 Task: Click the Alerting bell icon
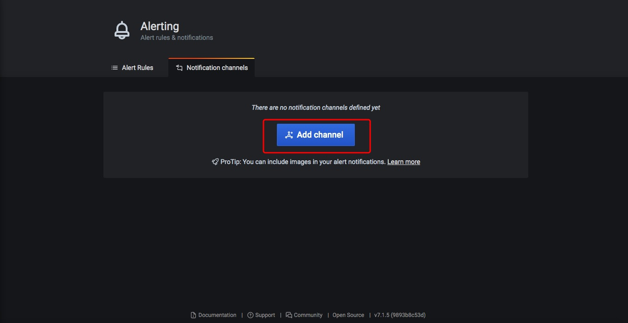click(x=122, y=31)
